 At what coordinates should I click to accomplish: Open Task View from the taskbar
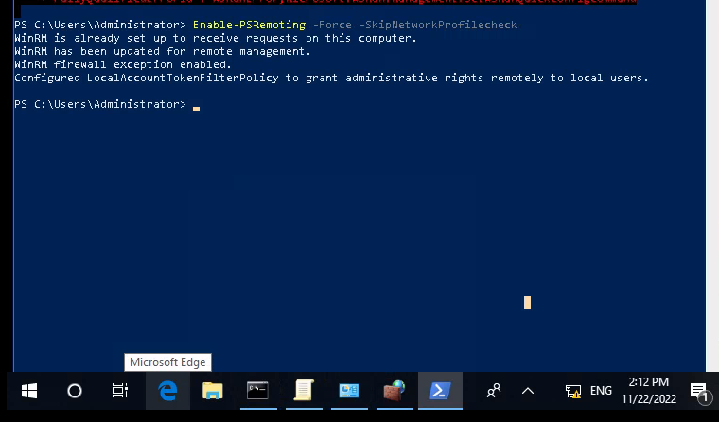(120, 391)
